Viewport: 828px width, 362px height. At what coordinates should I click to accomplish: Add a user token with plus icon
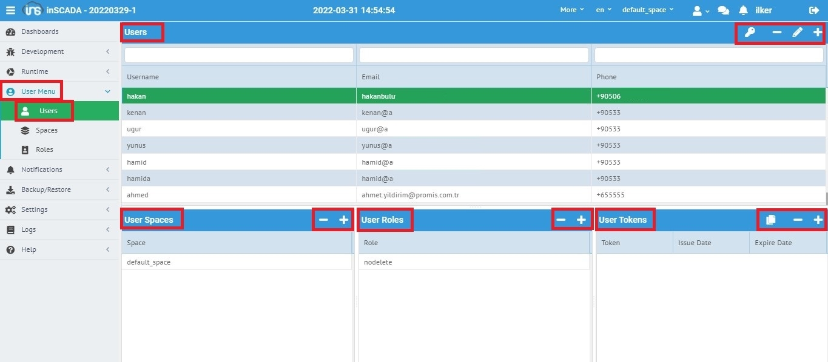tap(818, 220)
